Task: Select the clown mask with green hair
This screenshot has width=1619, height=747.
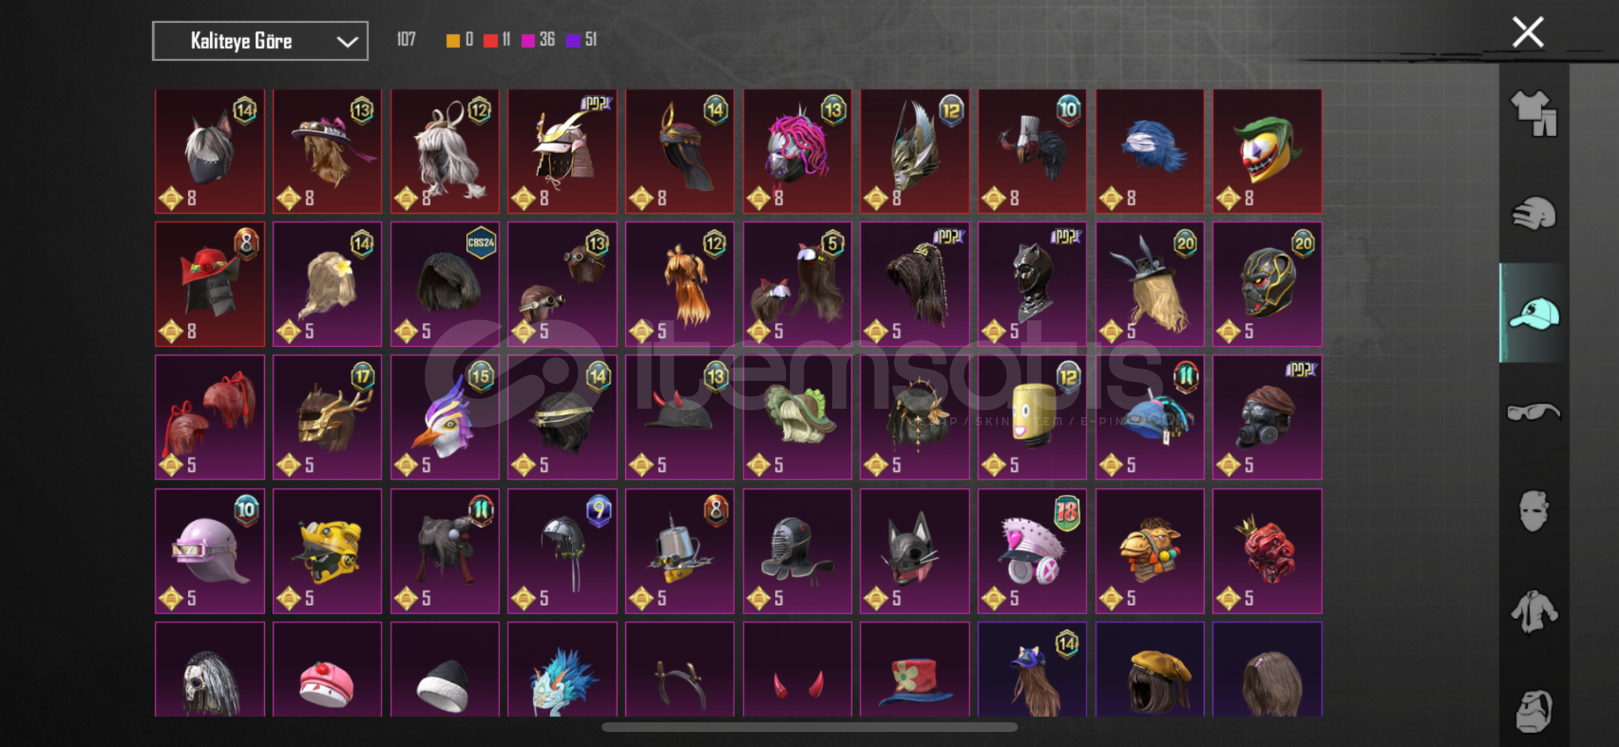Action: tap(1267, 151)
